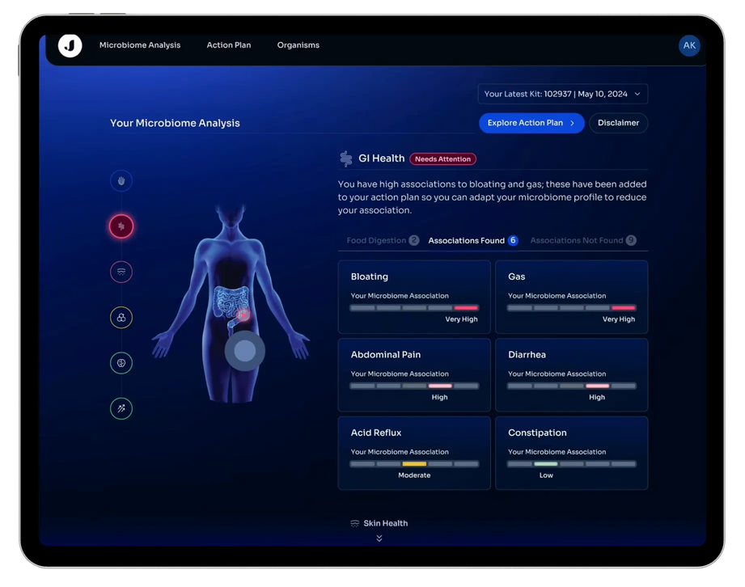The image size is (745, 587).
Task: Expand the double chevron below Skin Health
Action: point(379,538)
